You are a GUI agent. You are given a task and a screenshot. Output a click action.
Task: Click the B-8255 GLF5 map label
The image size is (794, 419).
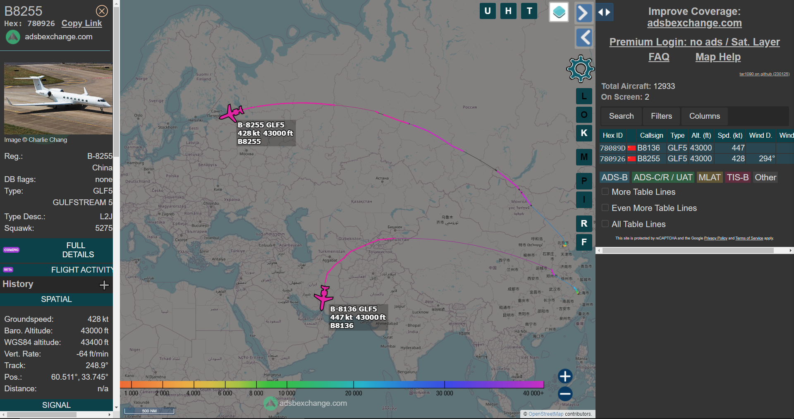[266, 133]
